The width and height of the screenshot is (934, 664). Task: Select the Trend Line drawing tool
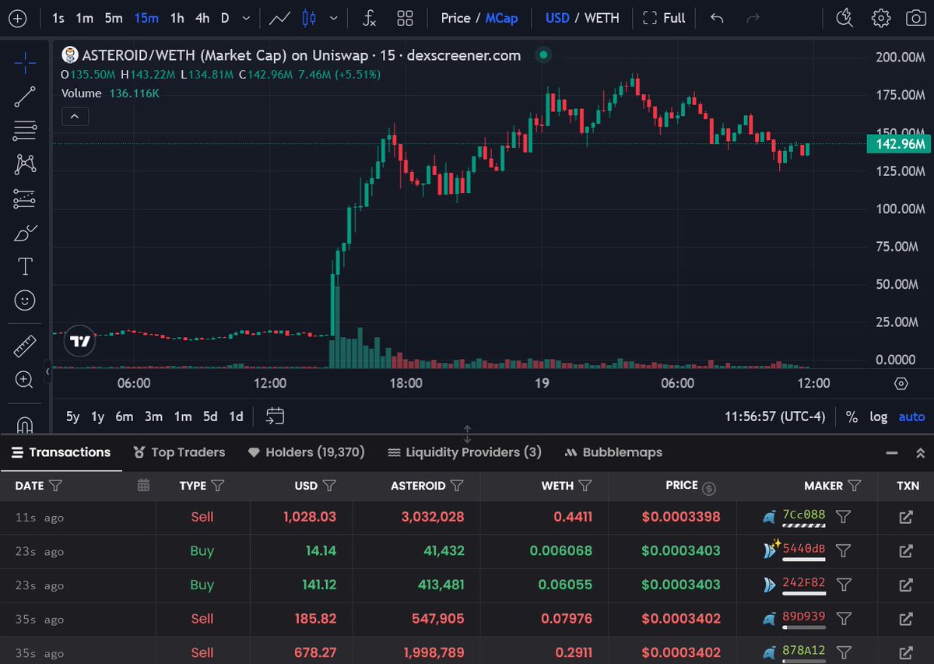tap(23, 97)
